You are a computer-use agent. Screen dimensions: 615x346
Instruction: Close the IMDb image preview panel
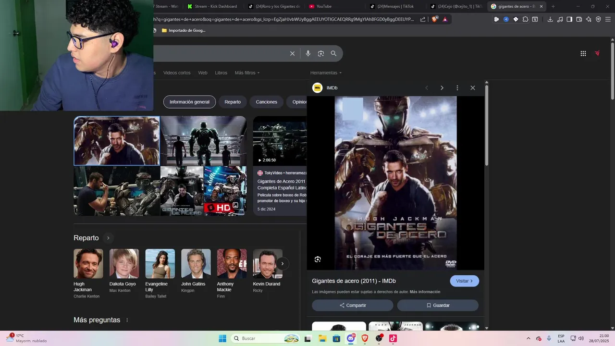tap(473, 88)
